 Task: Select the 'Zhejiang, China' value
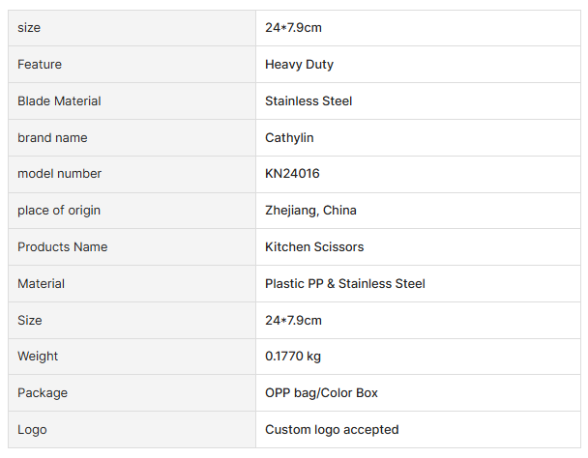click(x=310, y=211)
